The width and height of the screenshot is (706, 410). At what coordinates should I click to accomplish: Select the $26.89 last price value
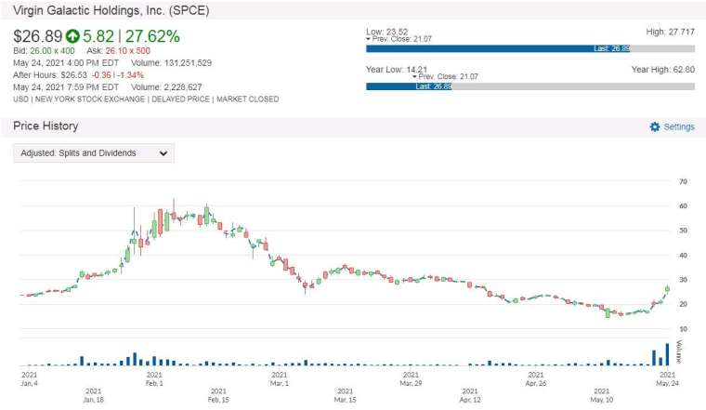(x=38, y=36)
